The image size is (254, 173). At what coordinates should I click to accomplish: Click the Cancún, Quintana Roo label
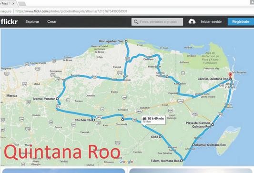click(213, 79)
